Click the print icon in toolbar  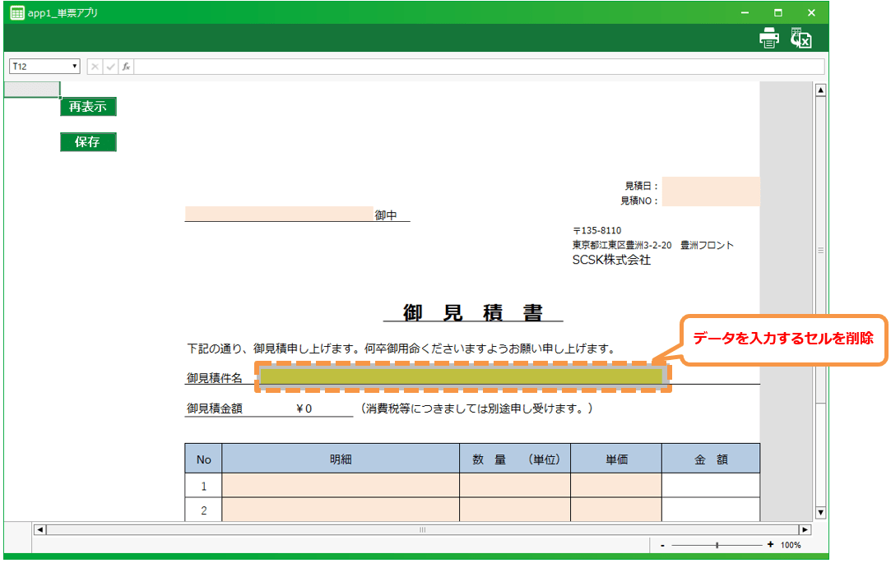tap(769, 38)
